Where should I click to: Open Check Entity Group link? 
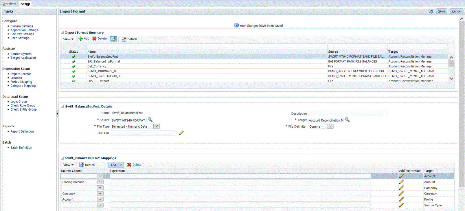pyautogui.click(x=23, y=109)
